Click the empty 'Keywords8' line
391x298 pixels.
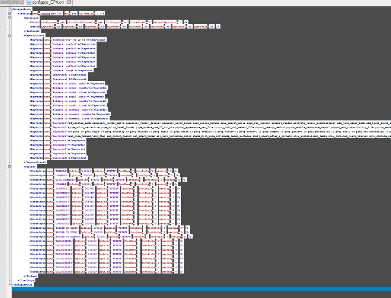58,154
